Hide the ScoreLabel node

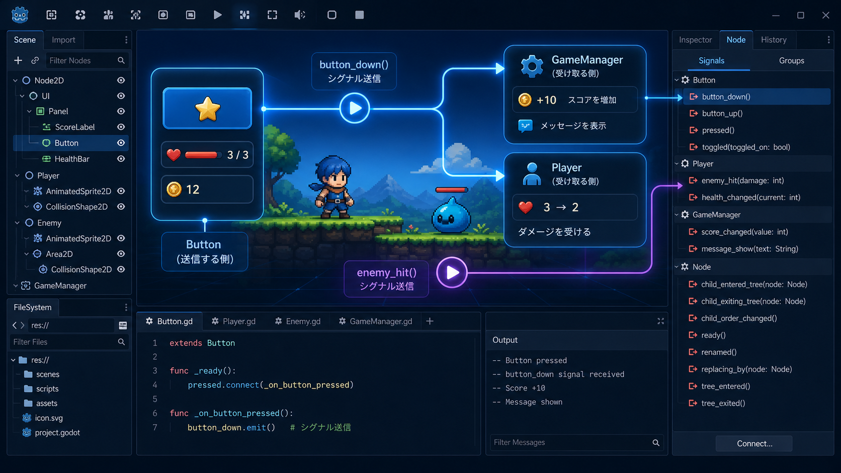121,127
